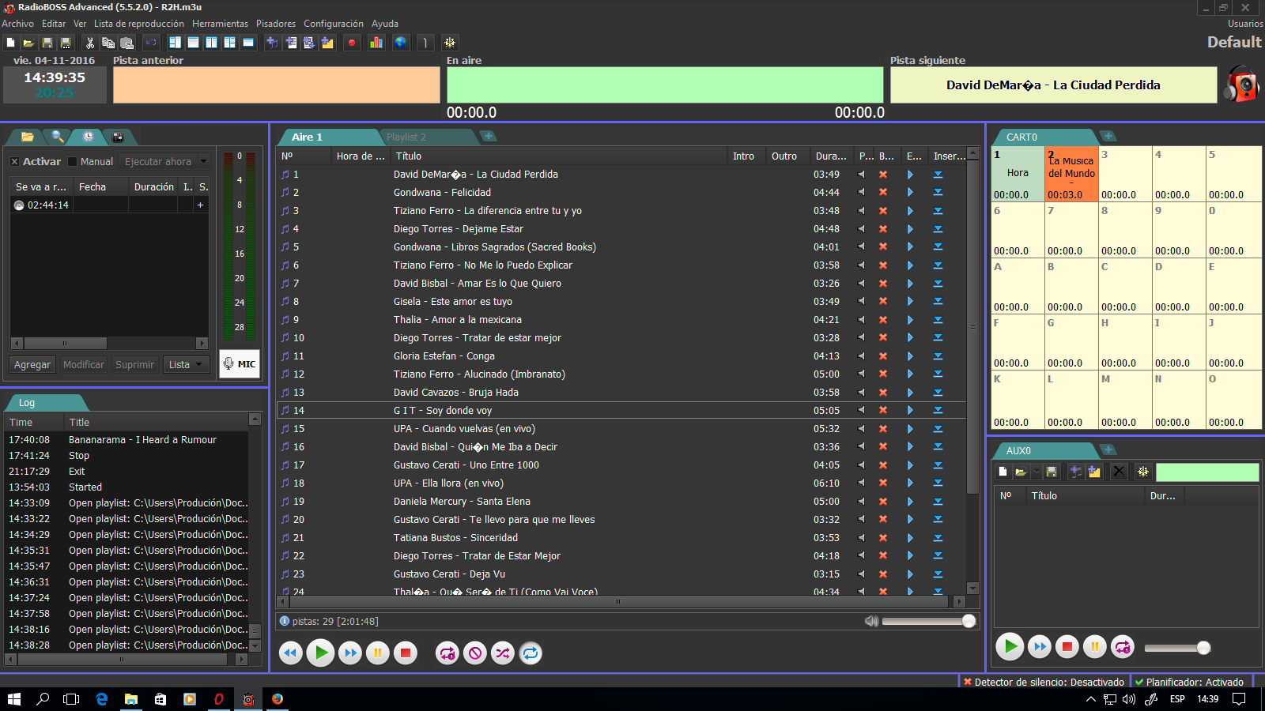Viewport: 1265px width, 711px height.
Task: Open the Herramientas menu
Action: point(220,24)
